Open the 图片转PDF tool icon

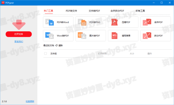click(82, 36)
